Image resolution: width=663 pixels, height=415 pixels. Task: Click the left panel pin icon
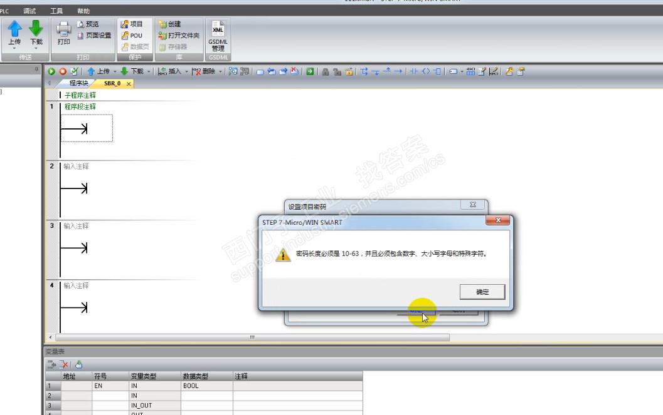(x=36, y=69)
